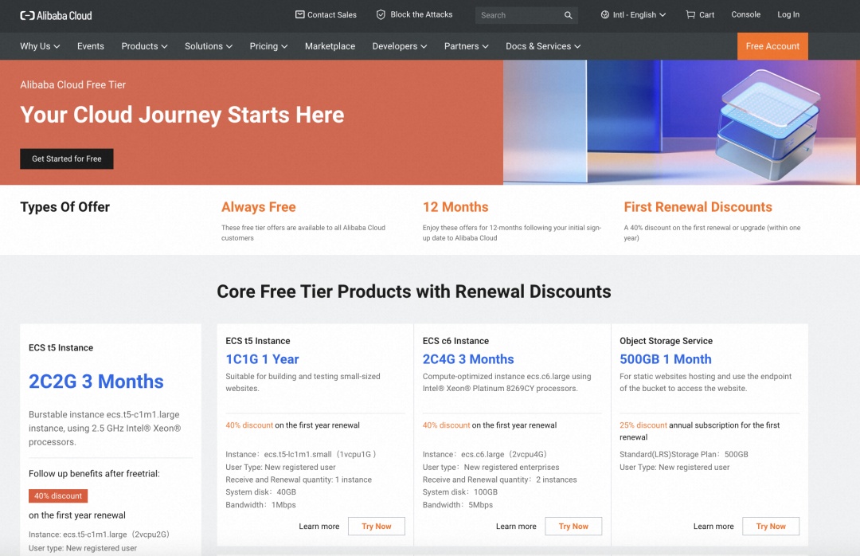Viewport: 860px width, 556px height.
Task: Open the Log In link
Action: pos(788,15)
